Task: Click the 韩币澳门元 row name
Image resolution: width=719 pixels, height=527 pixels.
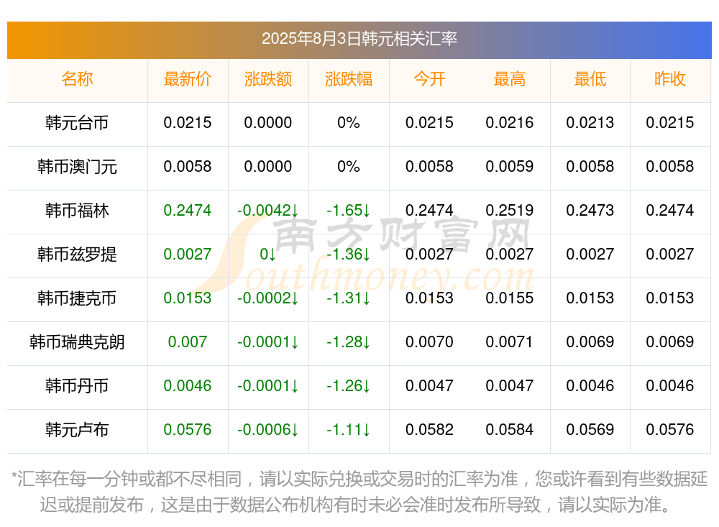Action: pyautogui.click(x=77, y=167)
